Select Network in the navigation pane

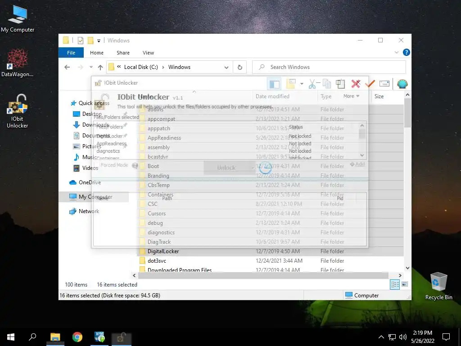click(x=84, y=211)
